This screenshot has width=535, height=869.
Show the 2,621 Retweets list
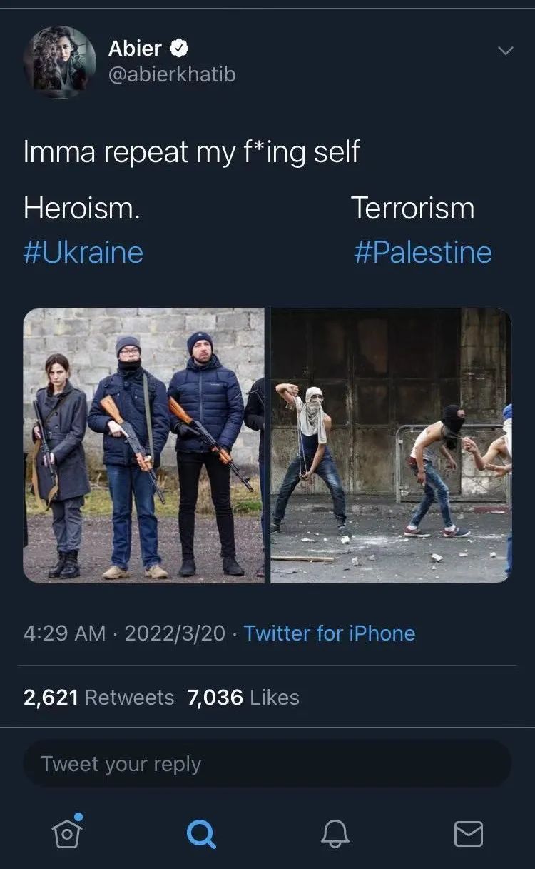click(x=98, y=698)
